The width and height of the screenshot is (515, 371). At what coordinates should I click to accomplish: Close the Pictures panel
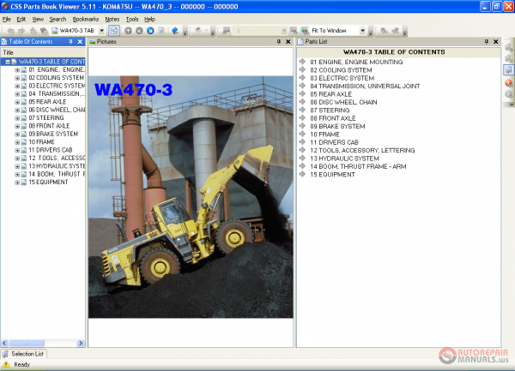[288, 42]
